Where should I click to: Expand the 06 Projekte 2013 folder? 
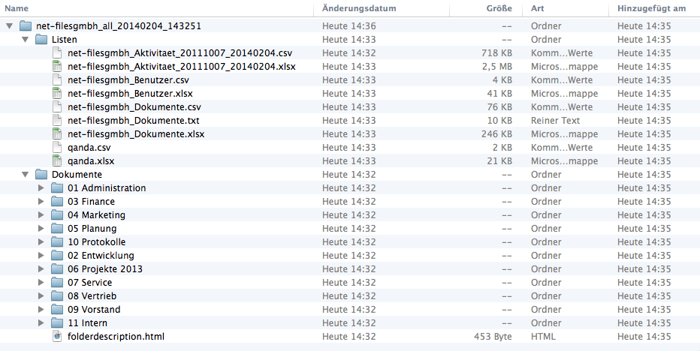(41, 269)
